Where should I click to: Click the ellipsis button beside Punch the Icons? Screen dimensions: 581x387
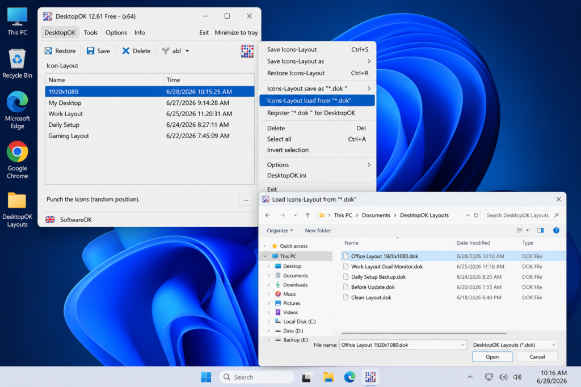coord(246,200)
